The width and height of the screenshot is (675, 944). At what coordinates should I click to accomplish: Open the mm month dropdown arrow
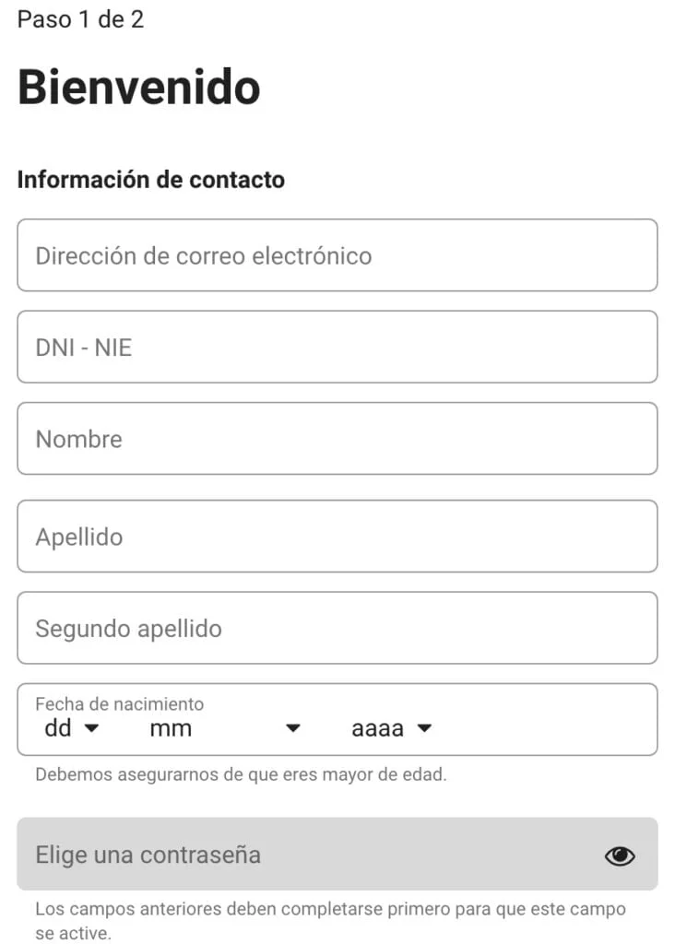293,728
